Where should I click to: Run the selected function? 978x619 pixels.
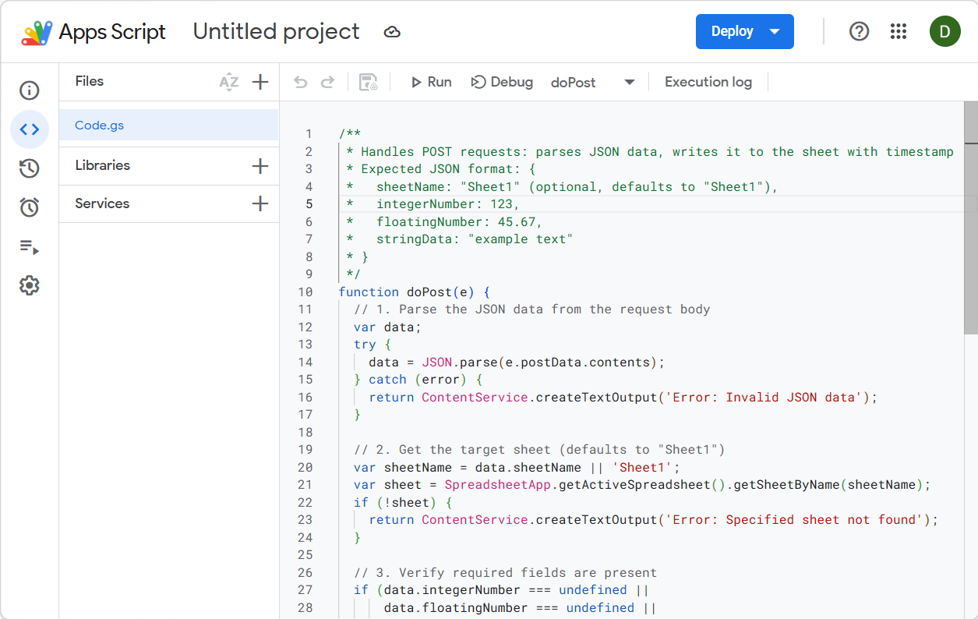[x=431, y=82]
